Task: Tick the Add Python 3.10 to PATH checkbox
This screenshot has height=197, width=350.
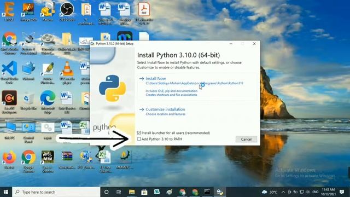Action: tap(139, 139)
